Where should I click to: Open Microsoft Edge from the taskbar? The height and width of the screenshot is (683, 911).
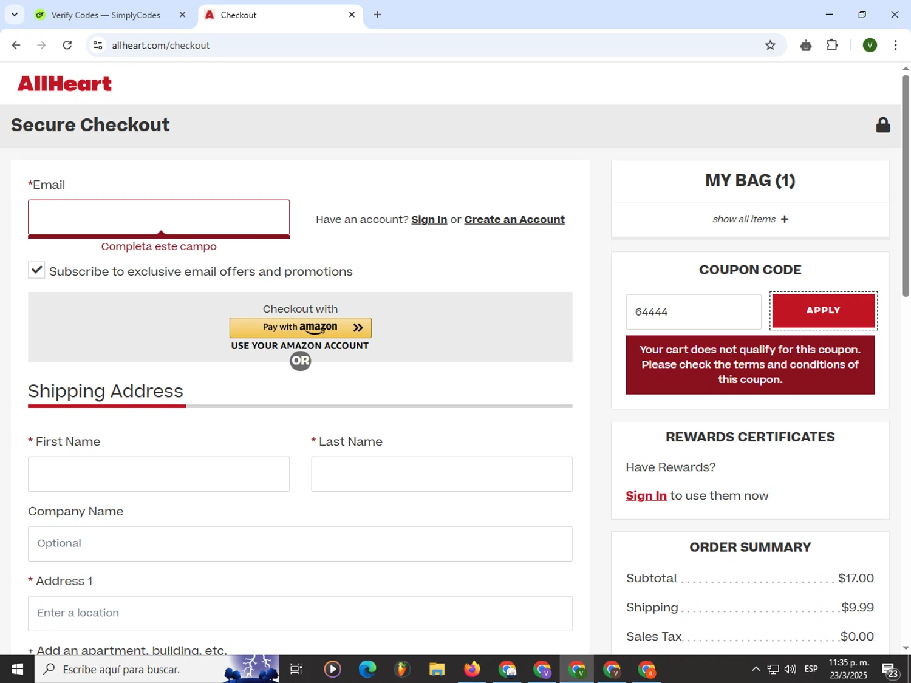[367, 669]
